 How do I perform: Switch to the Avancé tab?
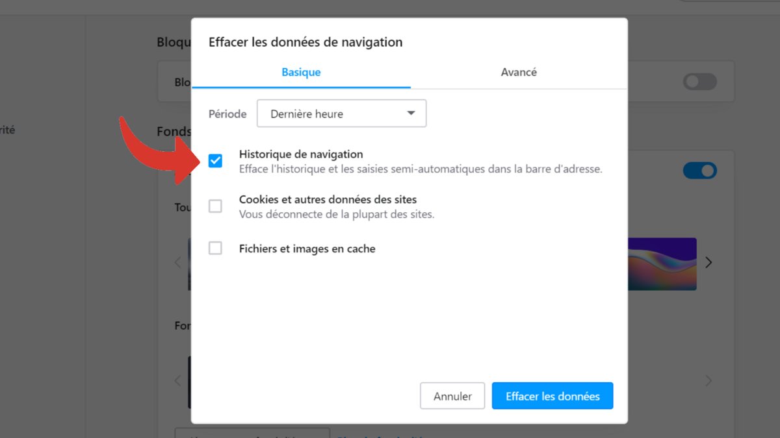(519, 72)
